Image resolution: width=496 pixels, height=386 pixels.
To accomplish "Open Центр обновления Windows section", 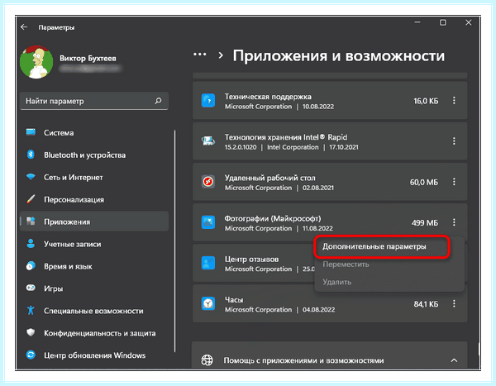I will coord(94,355).
